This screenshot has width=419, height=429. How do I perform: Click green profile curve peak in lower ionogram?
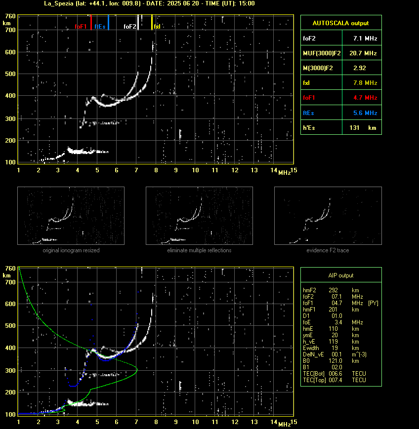pyautogui.click(x=137, y=370)
